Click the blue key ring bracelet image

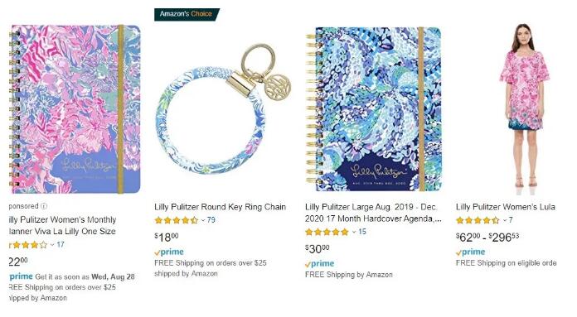click(x=223, y=108)
